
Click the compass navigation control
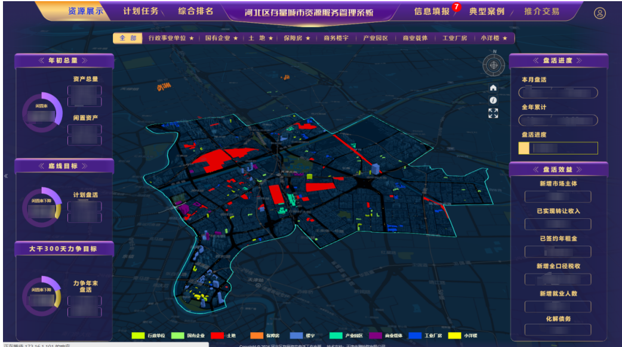[492, 66]
